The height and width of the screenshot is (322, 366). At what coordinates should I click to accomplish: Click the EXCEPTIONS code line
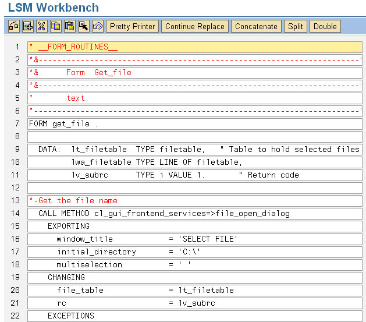[195, 316]
